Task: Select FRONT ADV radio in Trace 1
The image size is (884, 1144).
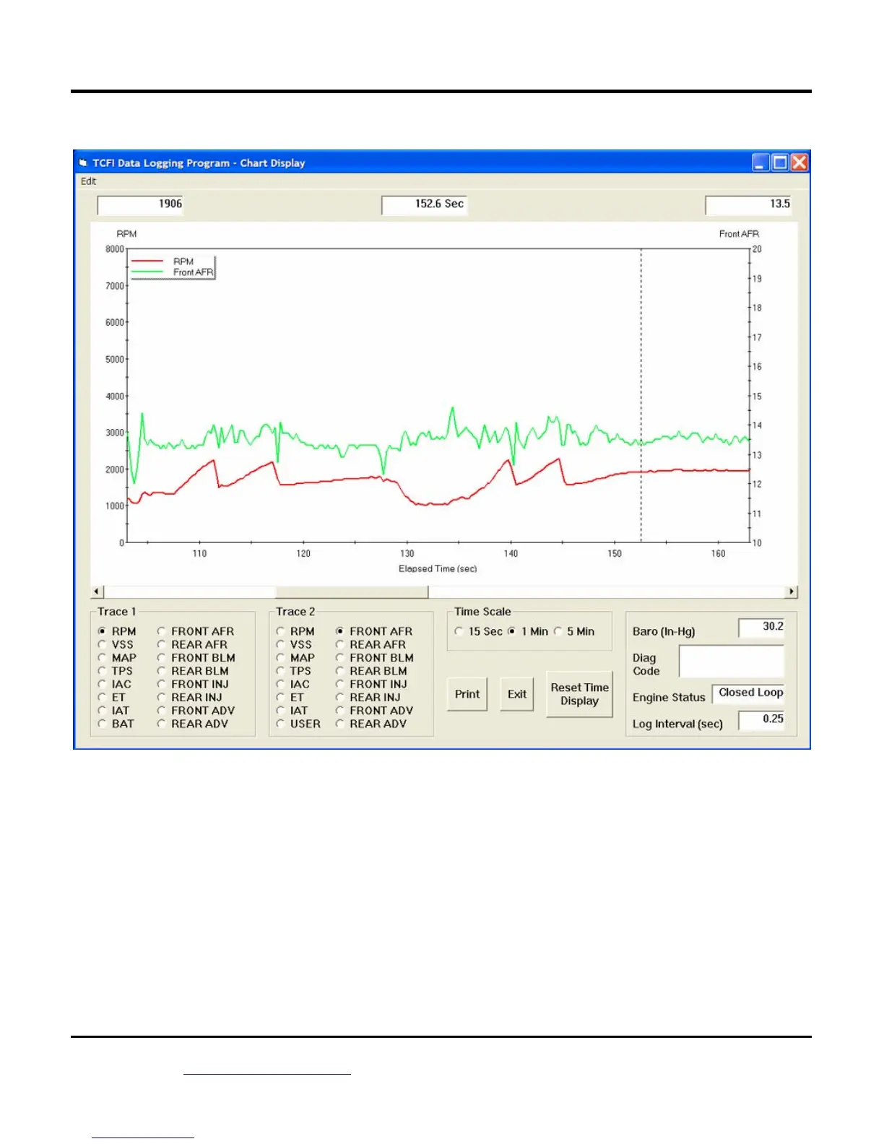Action: [x=162, y=711]
